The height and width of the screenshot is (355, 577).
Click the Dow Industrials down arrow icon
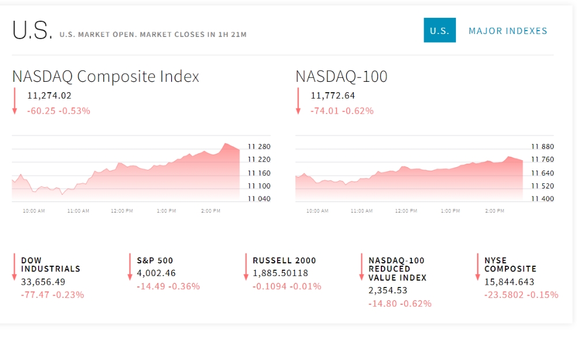14,267
